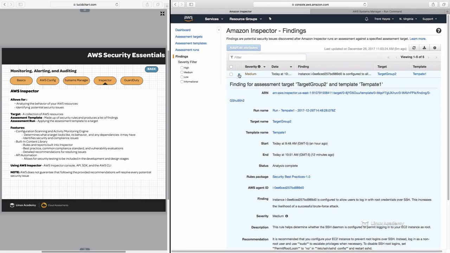
Task: Open the Dashboard page in Inspector
Action: coord(183,30)
